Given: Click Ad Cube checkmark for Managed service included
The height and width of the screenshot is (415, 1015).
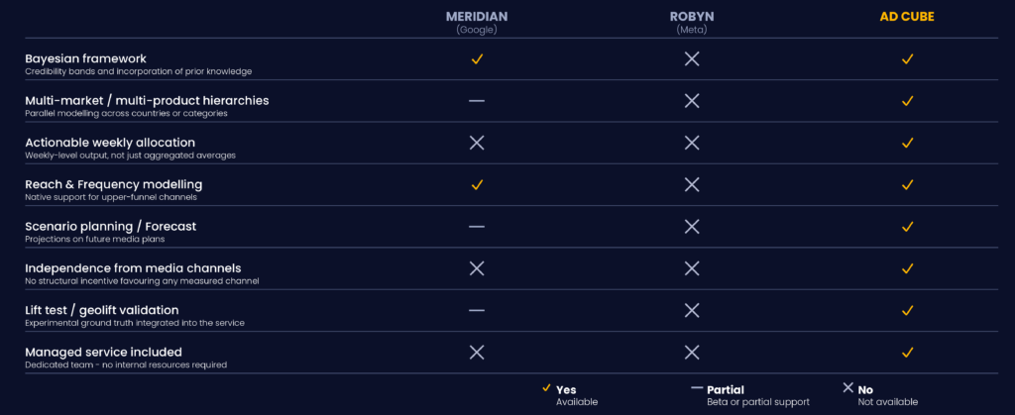Looking at the screenshot, I should coord(908,353).
